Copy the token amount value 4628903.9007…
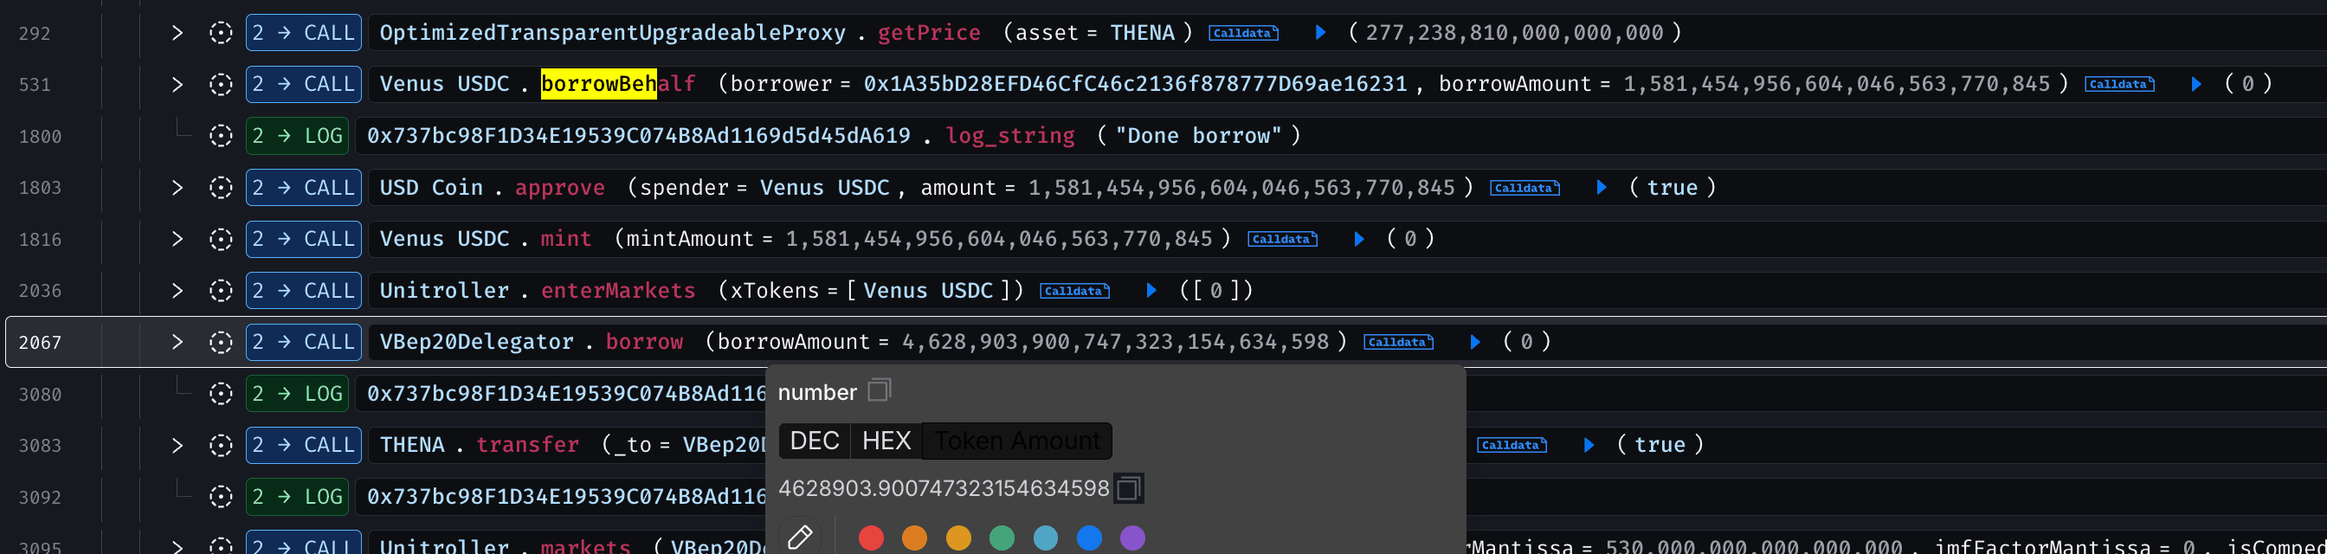This screenshot has height=554, width=2327. 1127,489
